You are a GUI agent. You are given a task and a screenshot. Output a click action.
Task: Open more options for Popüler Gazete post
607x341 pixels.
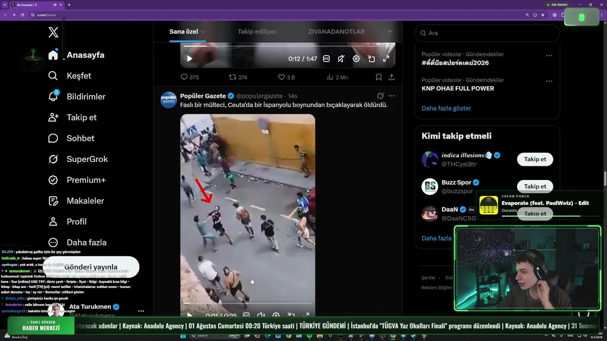391,96
